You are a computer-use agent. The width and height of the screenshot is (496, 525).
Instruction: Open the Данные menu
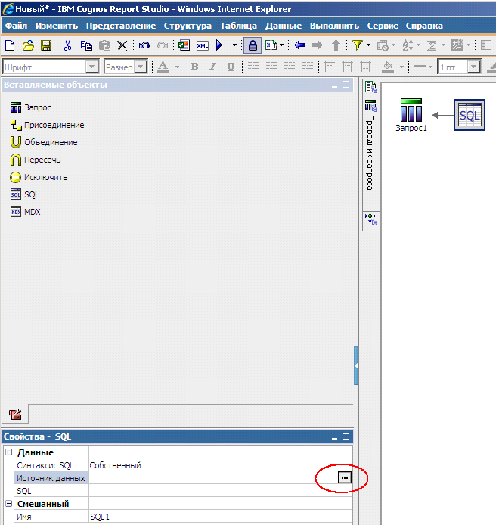(283, 26)
